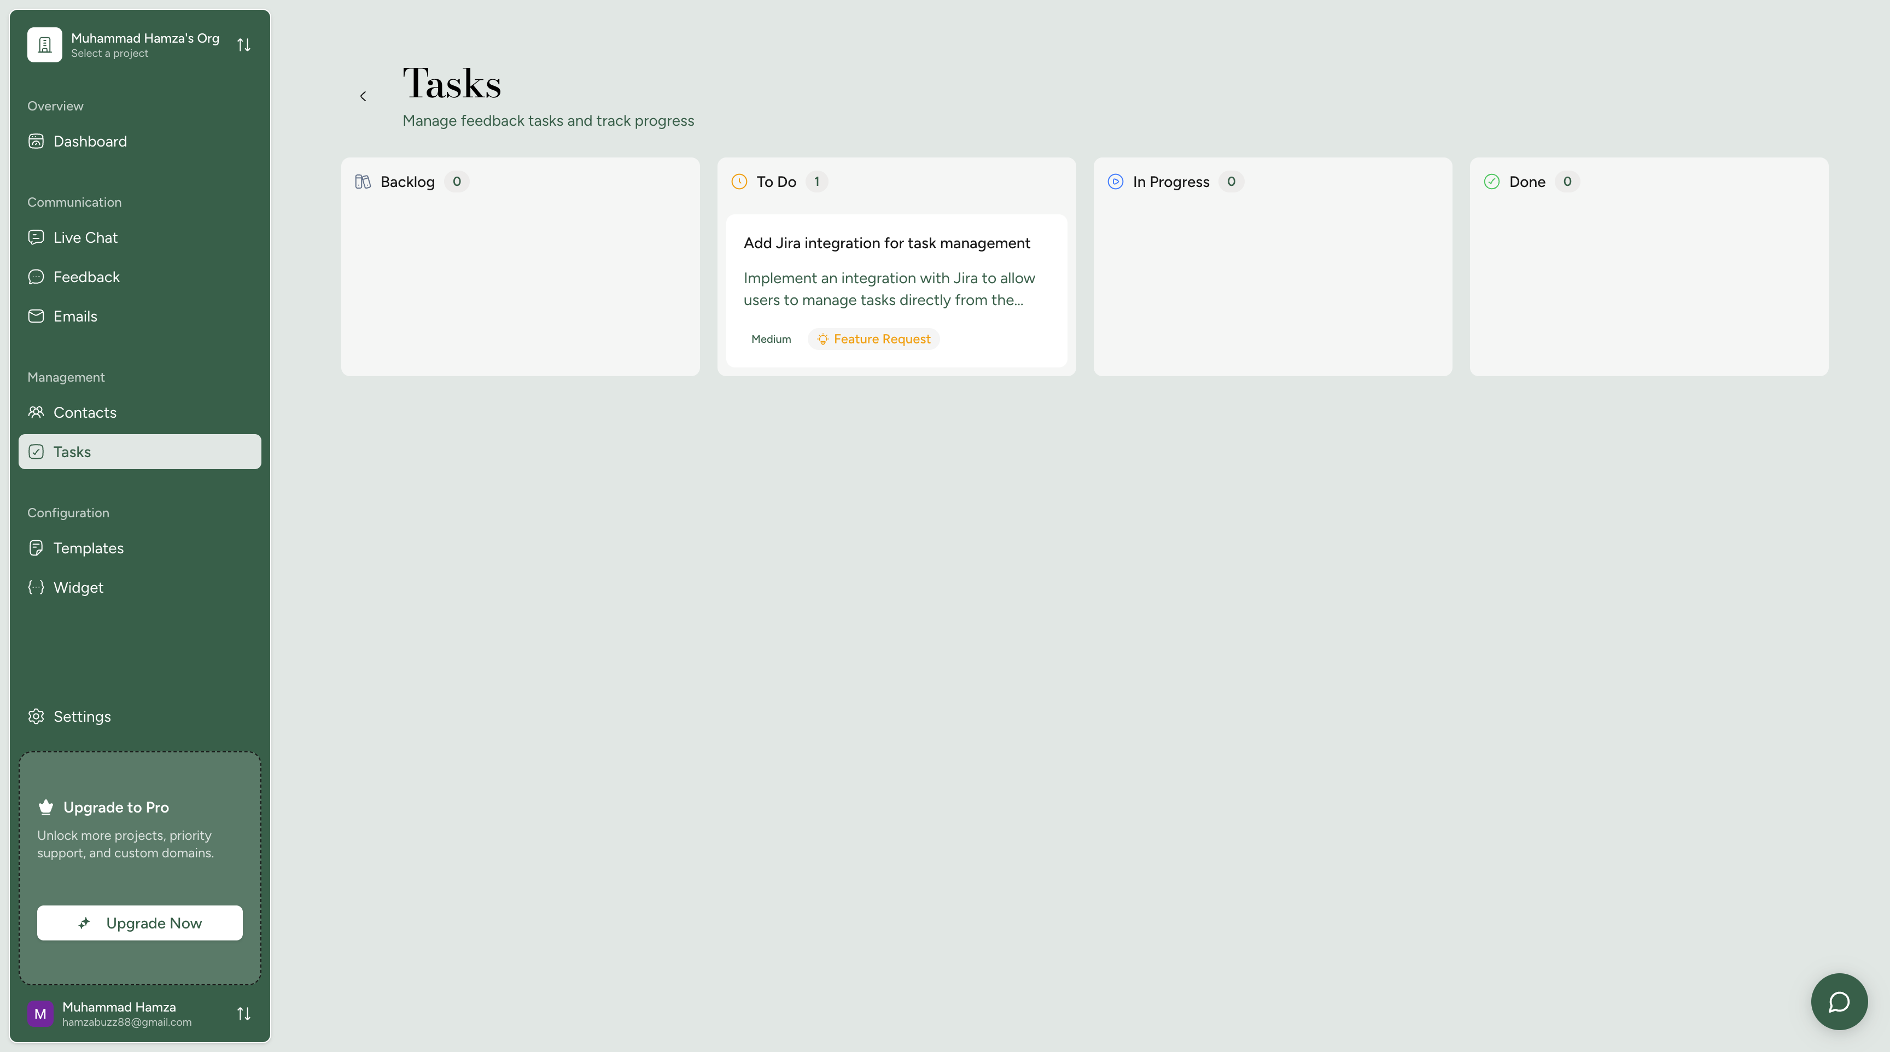Open Contacts in the sidebar
The width and height of the screenshot is (1890, 1052).
pos(84,412)
